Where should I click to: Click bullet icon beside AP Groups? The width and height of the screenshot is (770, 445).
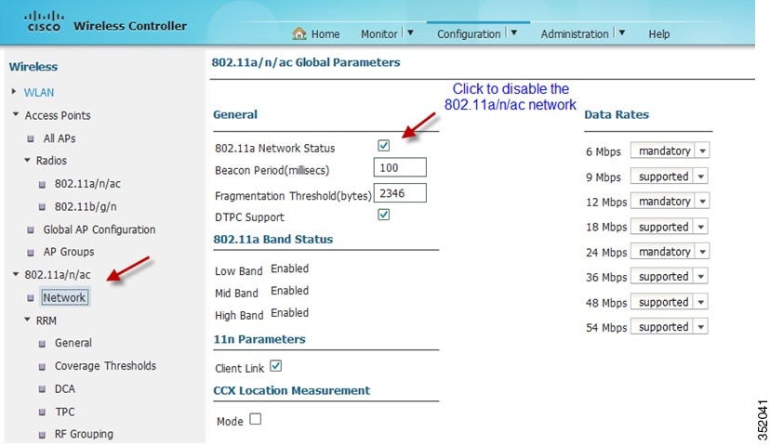pyautogui.click(x=31, y=252)
